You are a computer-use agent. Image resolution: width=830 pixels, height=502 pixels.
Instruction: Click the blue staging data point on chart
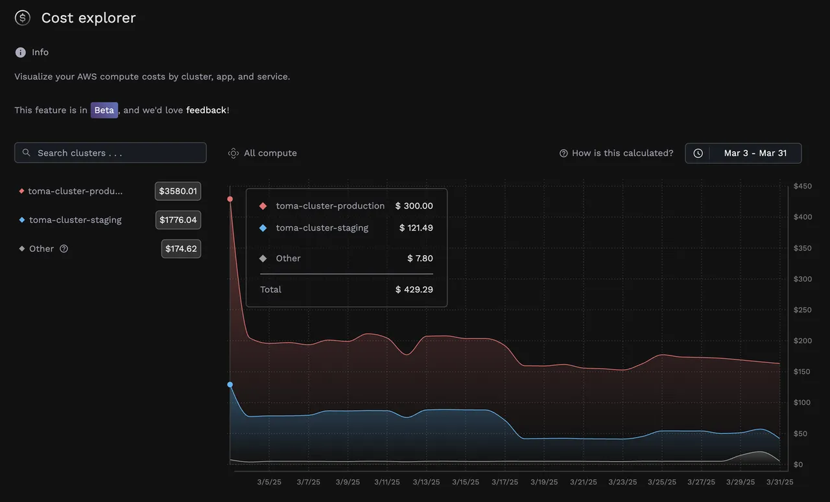click(x=230, y=385)
